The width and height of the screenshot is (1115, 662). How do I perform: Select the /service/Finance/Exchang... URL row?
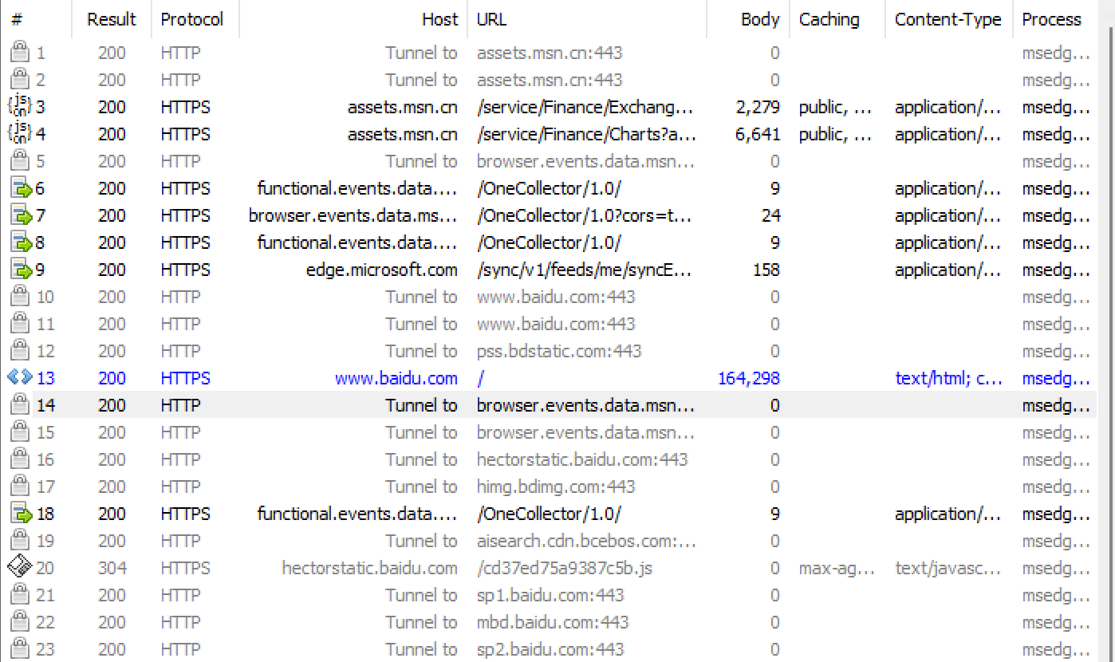tap(585, 108)
